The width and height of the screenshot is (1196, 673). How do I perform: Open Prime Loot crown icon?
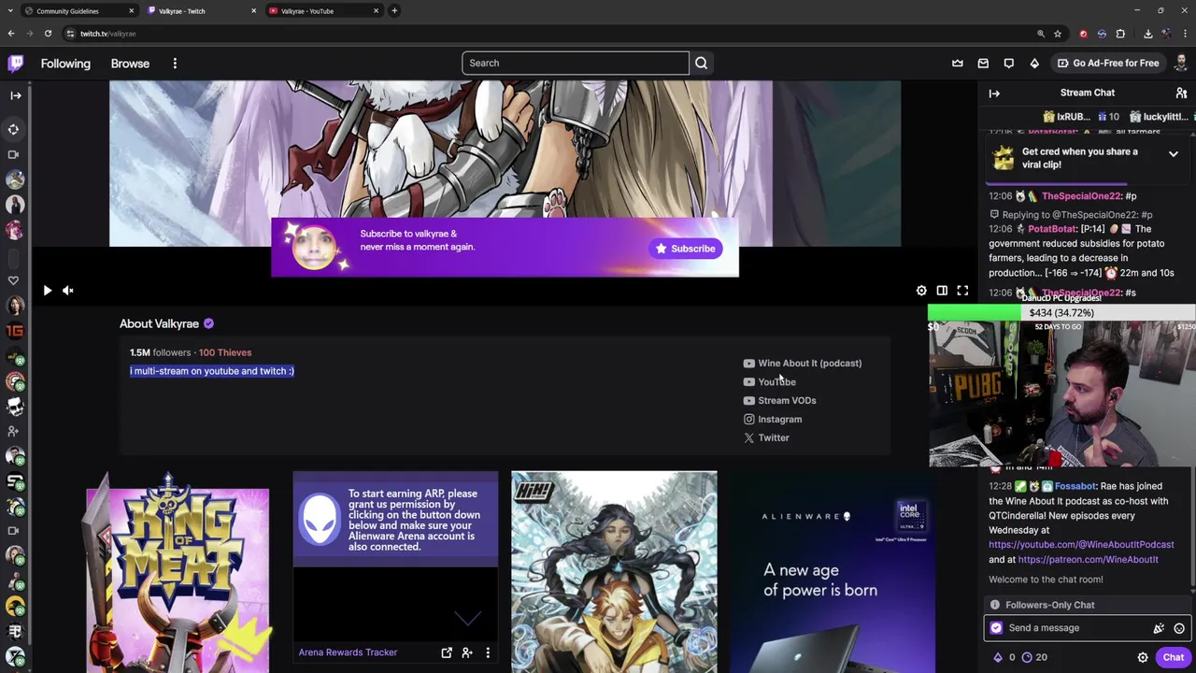(x=958, y=63)
